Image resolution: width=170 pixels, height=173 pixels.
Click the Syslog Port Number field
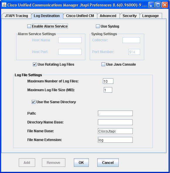coord(134,52)
